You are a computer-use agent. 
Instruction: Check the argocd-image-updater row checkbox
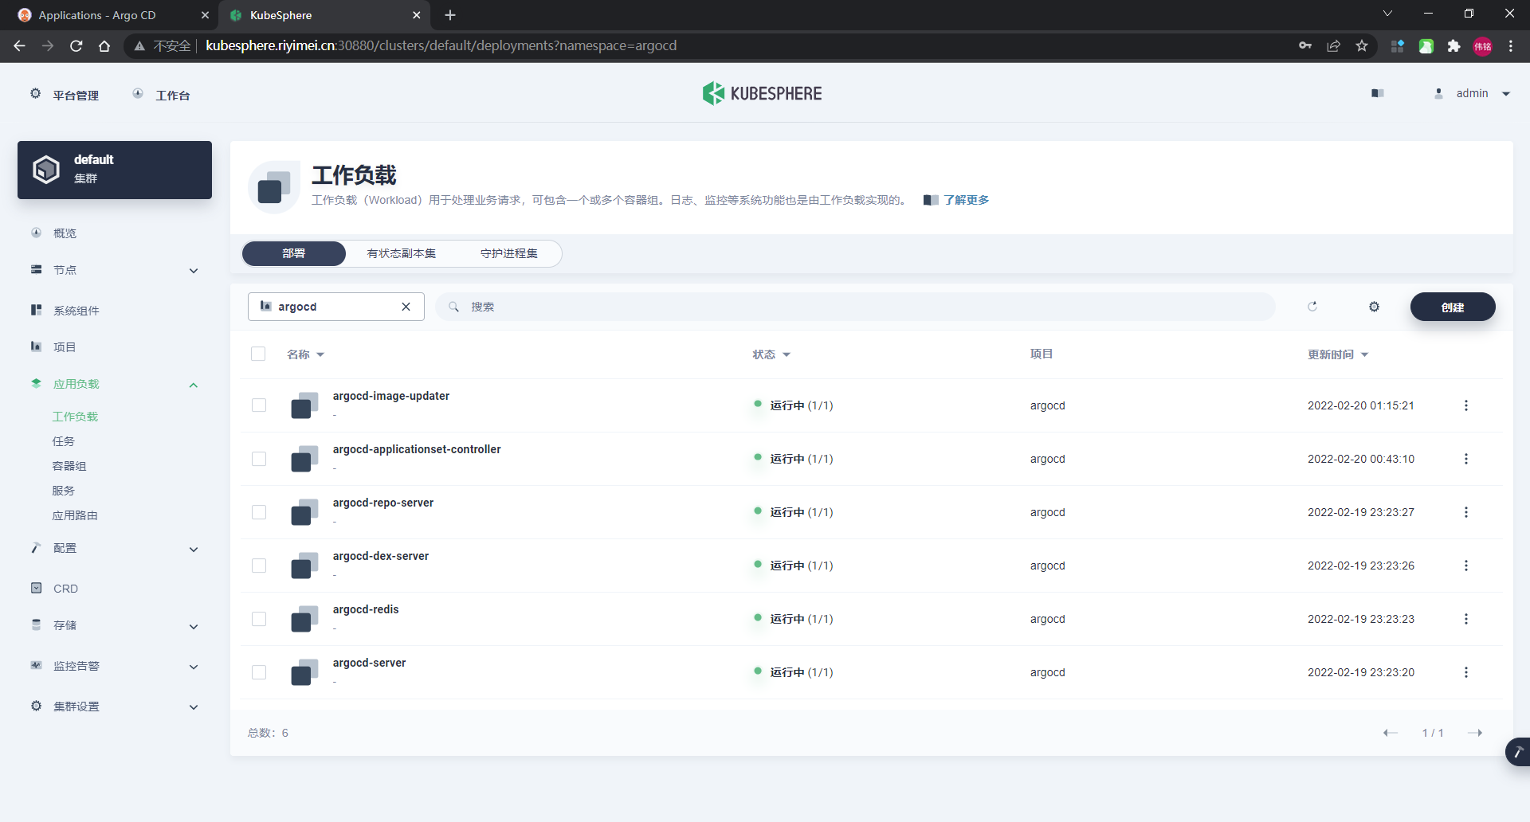click(x=259, y=405)
